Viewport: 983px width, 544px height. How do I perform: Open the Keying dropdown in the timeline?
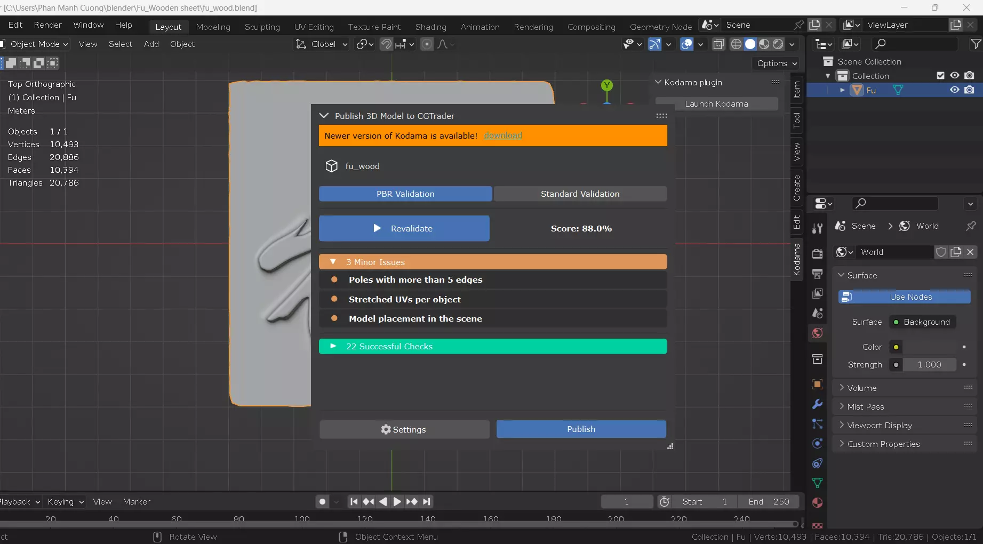66,502
